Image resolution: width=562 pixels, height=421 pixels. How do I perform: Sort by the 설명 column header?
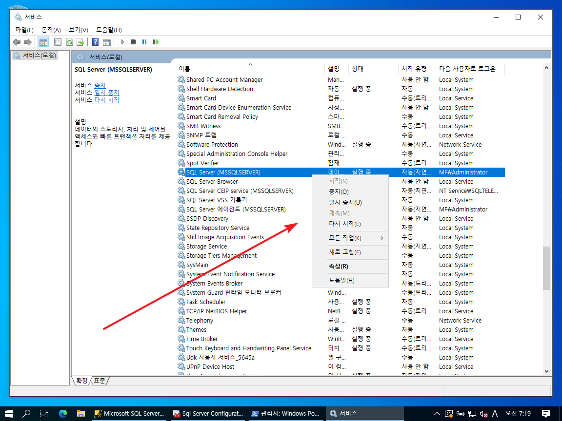pos(337,69)
